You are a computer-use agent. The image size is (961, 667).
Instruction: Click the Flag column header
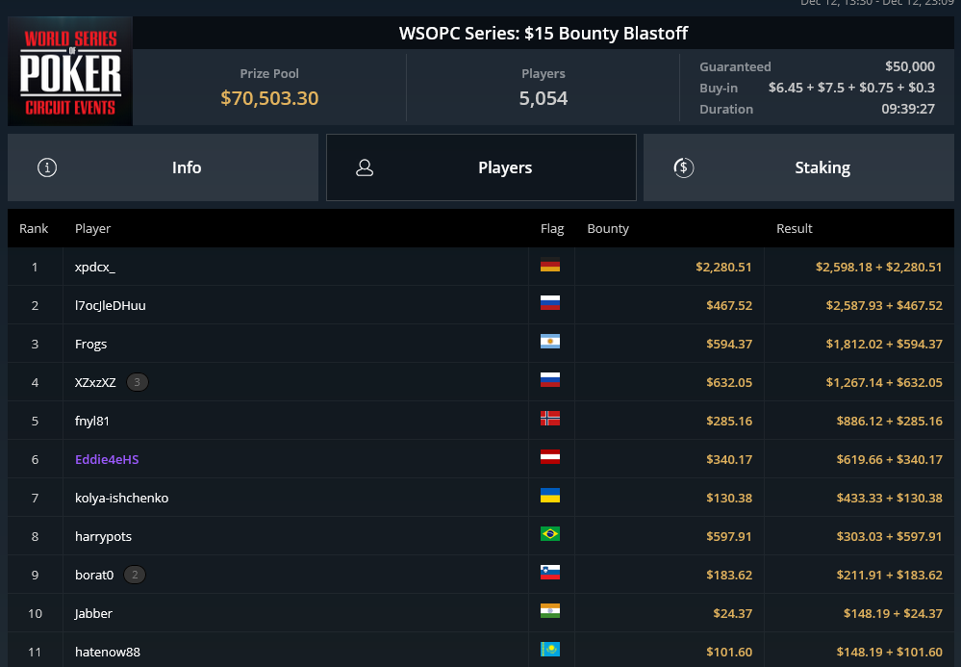pos(551,229)
